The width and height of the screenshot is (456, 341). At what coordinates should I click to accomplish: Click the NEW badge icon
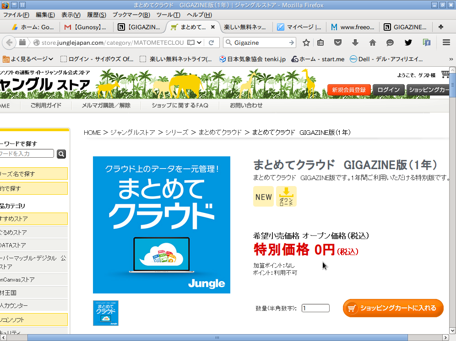coord(263,197)
